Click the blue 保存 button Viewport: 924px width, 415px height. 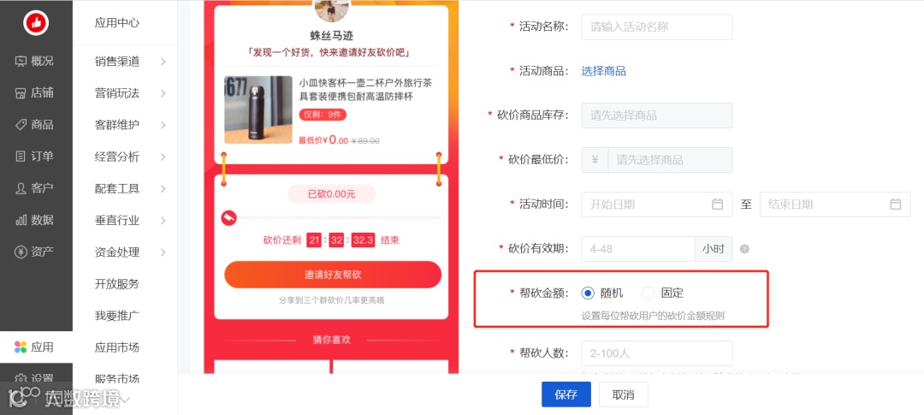coord(566,394)
